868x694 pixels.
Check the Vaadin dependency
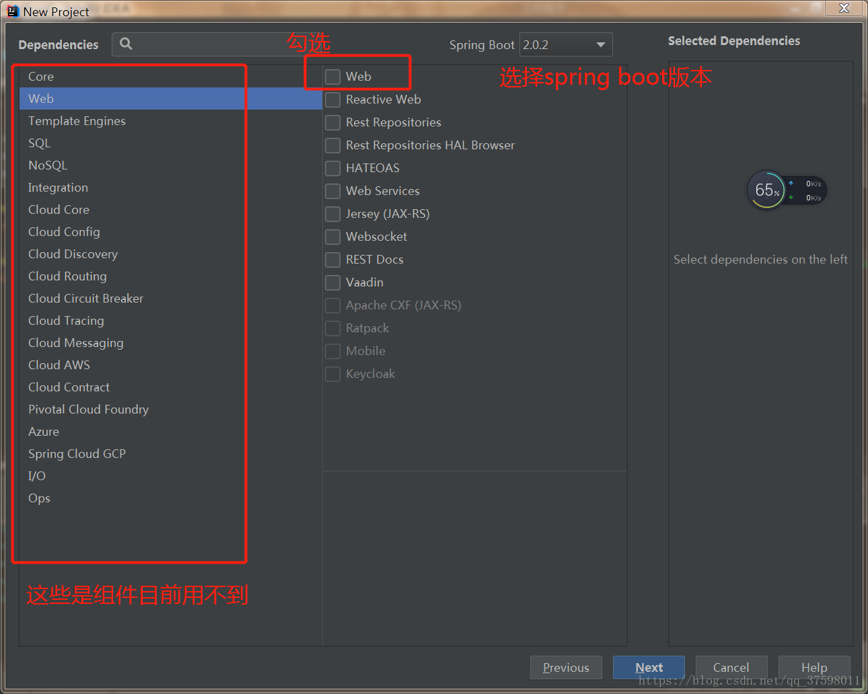[332, 282]
